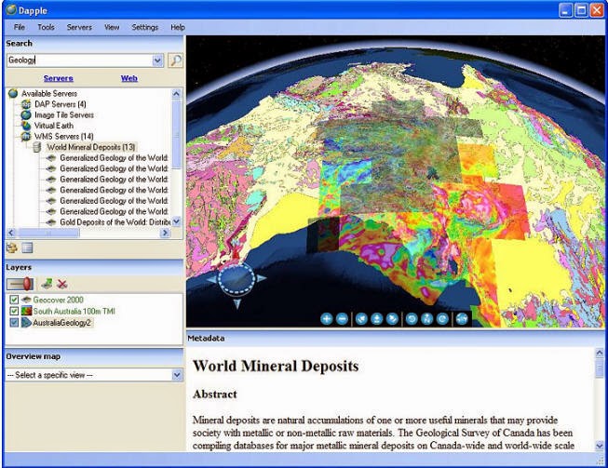Image resolution: width=608 pixels, height=468 pixels.
Task: Click the South Australia TMI layer thumbnail
Action: (26, 311)
